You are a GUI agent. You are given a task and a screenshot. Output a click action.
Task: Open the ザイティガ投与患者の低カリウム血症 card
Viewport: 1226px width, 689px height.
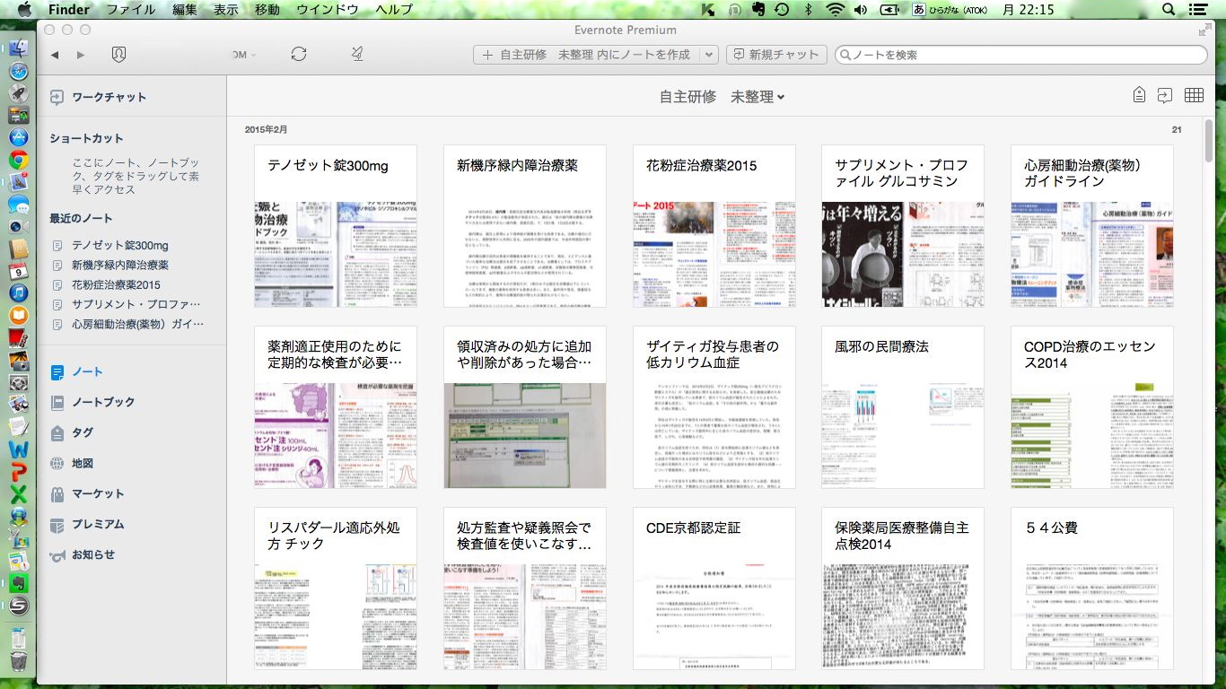pos(714,407)
